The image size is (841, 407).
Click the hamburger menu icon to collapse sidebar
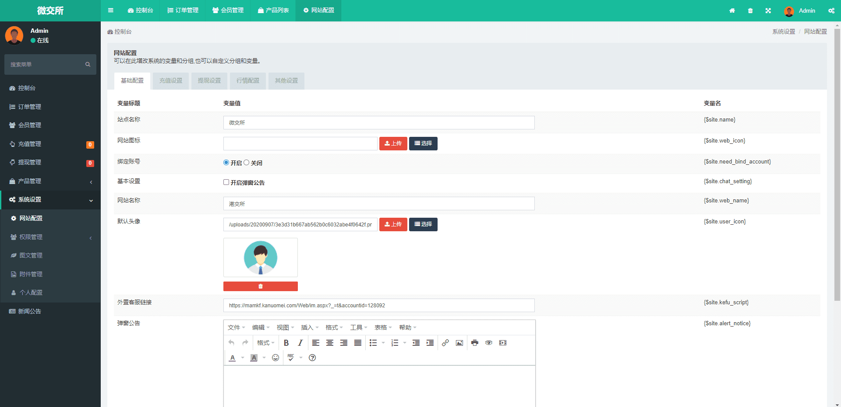point(111,10)
